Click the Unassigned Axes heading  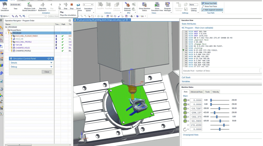click(x=191, y=135)
